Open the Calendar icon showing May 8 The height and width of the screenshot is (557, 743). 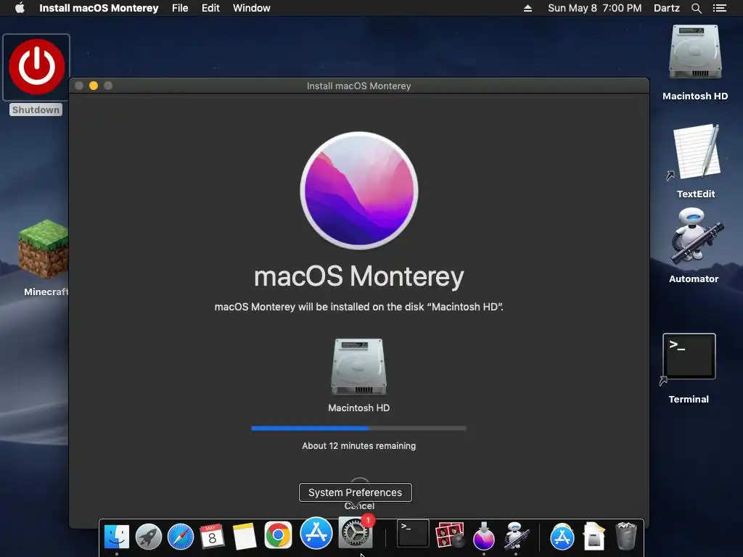click(212, 536)
